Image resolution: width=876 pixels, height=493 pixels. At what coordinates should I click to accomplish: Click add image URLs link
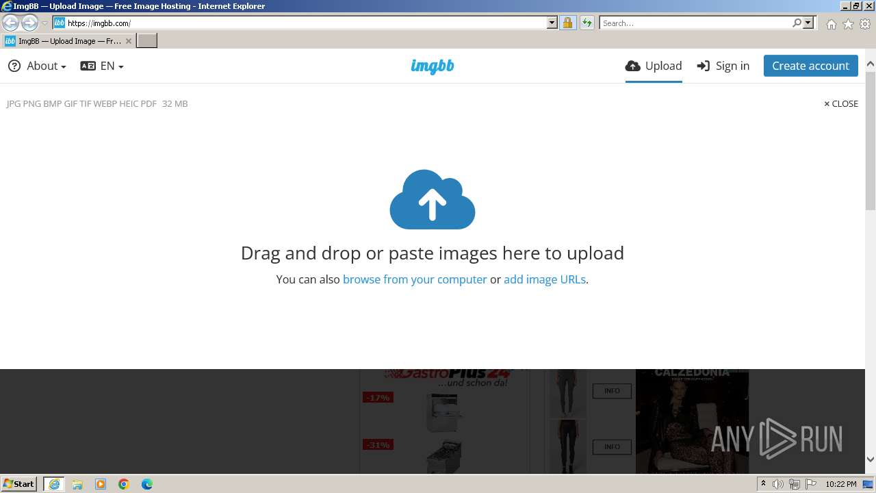tap(545, 279)
